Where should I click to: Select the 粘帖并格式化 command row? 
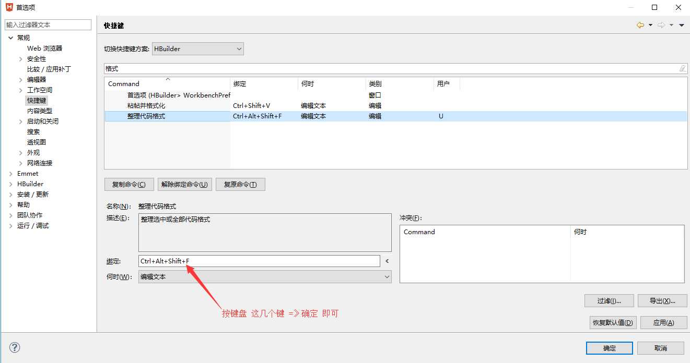396,105
